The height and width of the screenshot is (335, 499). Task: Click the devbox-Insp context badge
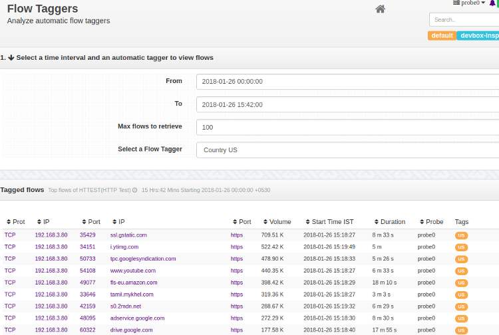click(478, 36)
